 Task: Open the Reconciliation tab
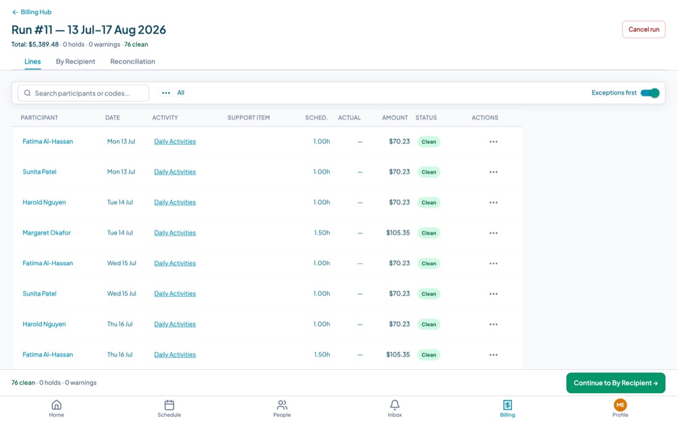(x=132, y=61)
